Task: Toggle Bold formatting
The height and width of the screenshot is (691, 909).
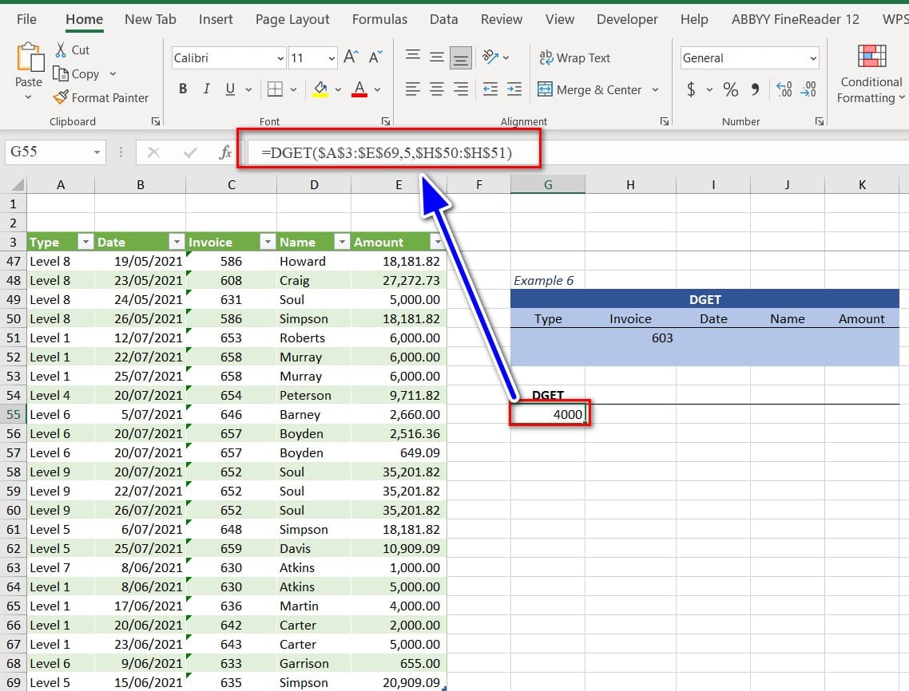Action: 183,89
